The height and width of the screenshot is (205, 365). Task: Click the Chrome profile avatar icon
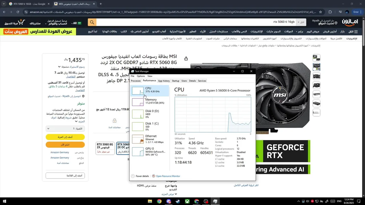347,12
